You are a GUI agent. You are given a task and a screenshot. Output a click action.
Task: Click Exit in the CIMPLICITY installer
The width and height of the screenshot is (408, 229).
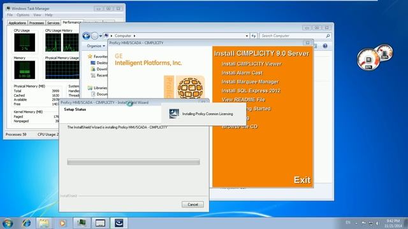pos(302,180)
